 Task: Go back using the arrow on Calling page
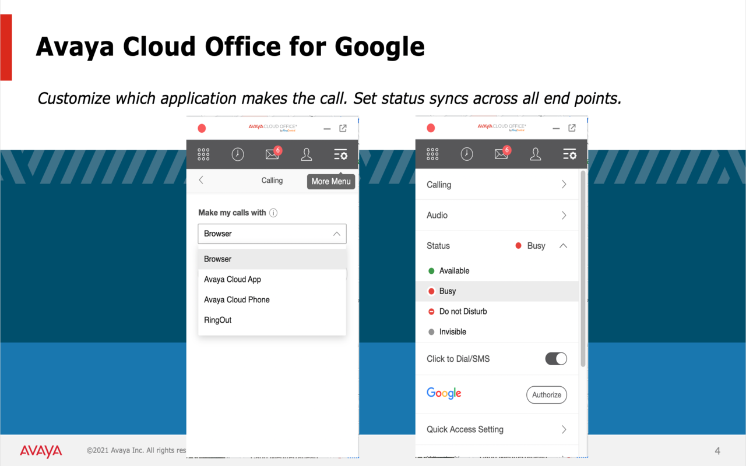click(201, 181)
